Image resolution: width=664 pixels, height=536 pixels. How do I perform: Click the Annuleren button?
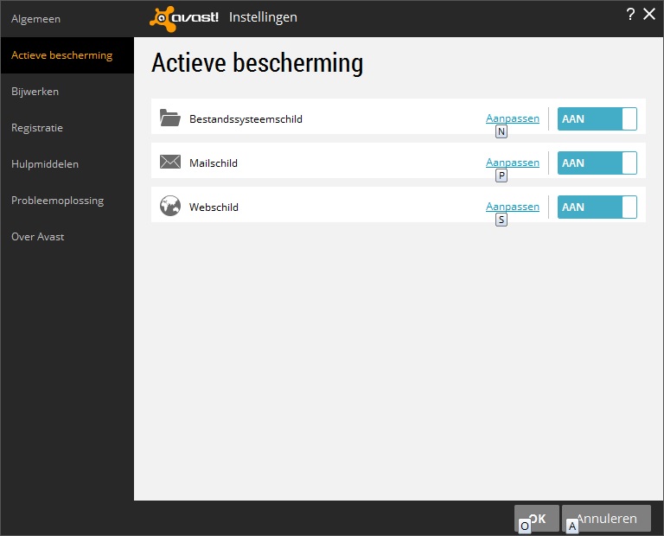pos(606,518)
